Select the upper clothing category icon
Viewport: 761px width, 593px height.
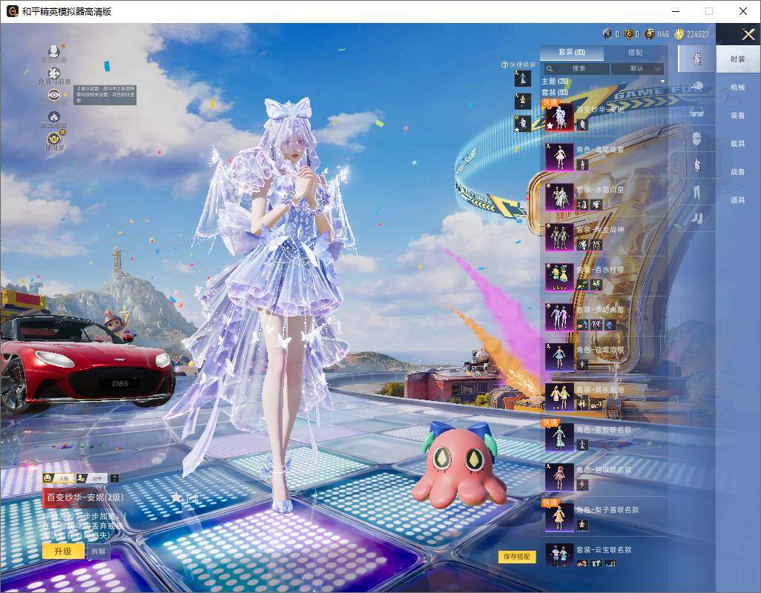[697, 165]
